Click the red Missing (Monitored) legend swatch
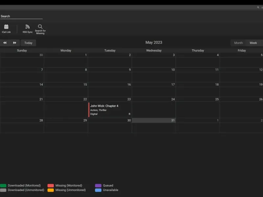 click(x=51, y=186)
